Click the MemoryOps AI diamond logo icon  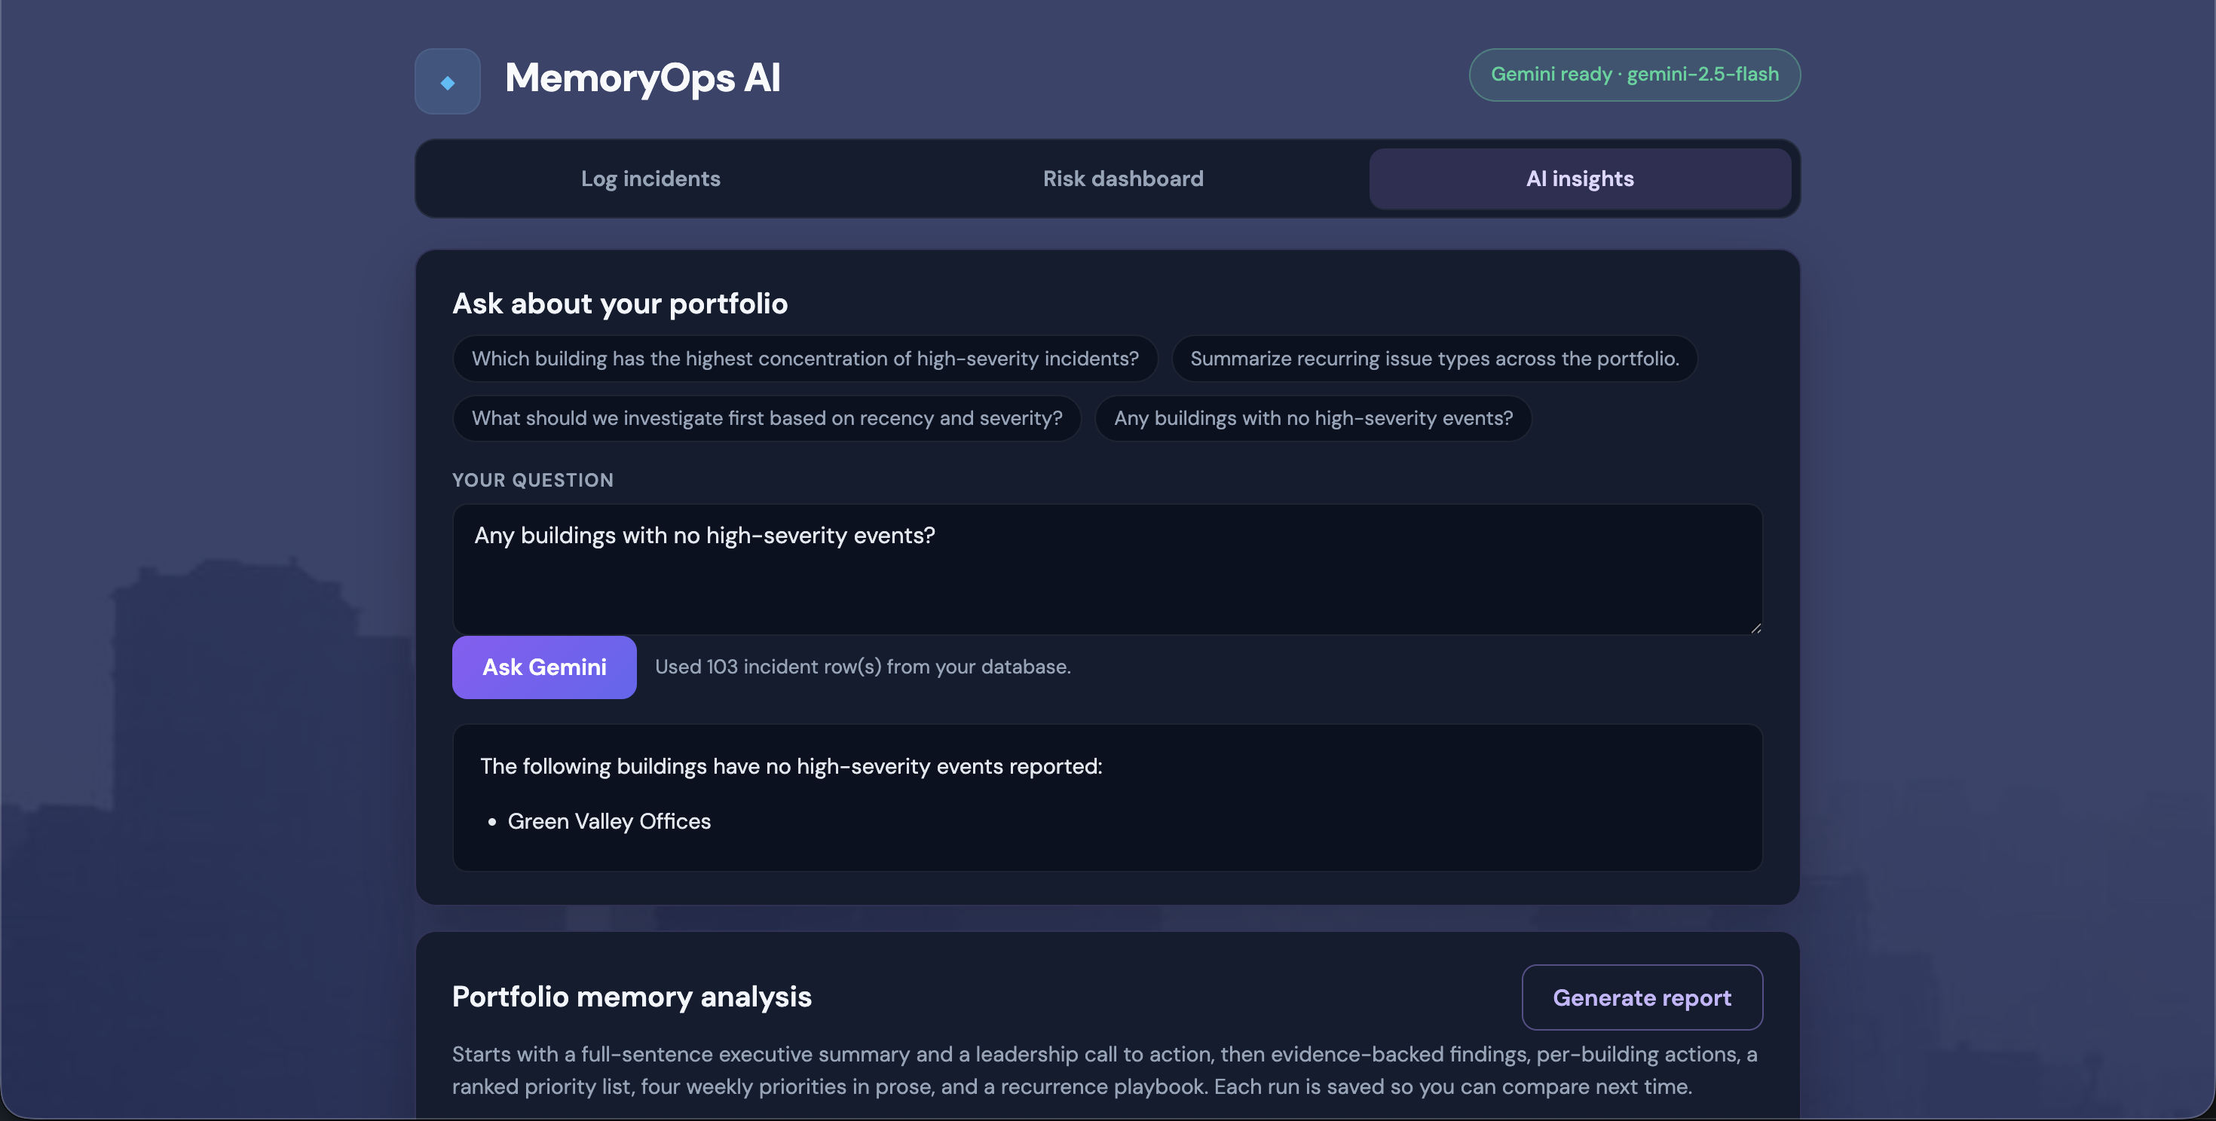coord(447,81)
